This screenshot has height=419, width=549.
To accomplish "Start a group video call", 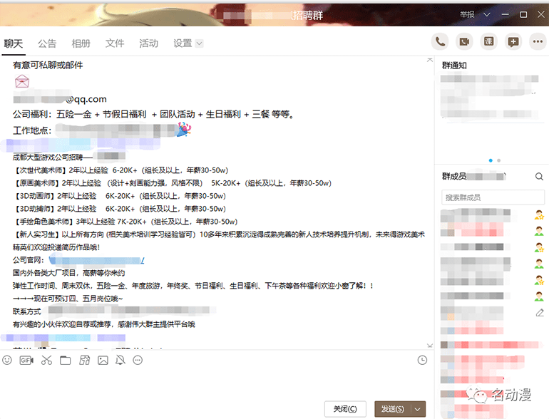I will click(x=464, y=42).
